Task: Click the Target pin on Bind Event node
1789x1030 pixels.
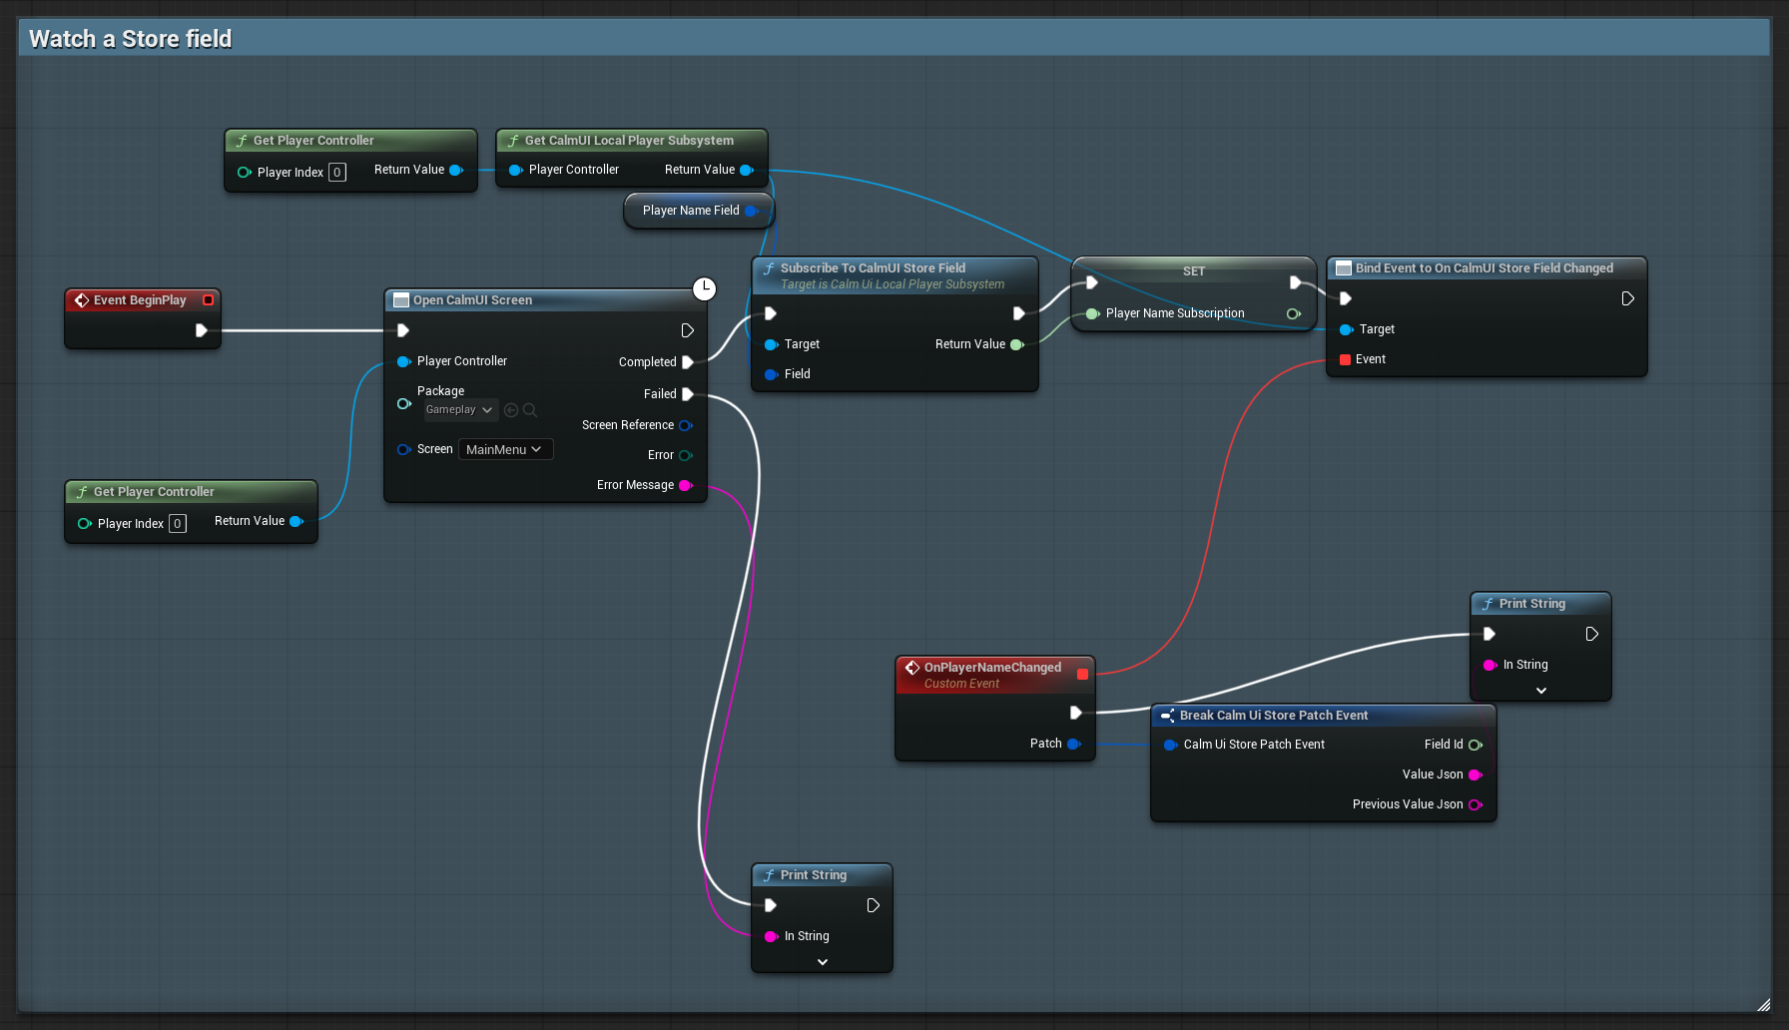Action: point(1347,329)
